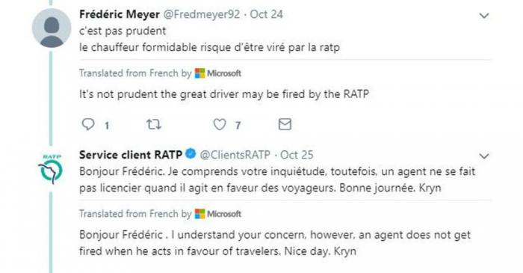The width and height of the screenshot is (523, 273).
Task: Retweet Frédéric Meyer's tweet
Action: click(154, 124)
